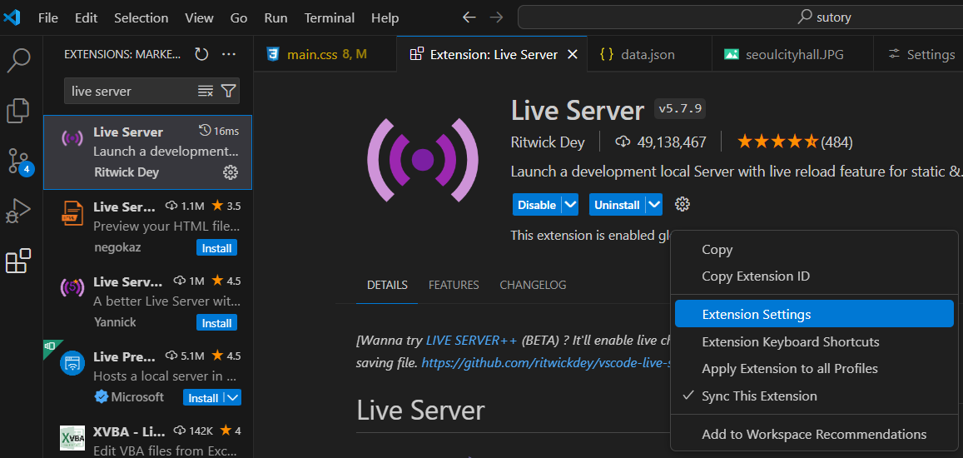Choose Add to Workspace Recommendations
The height and width of the screenshot is (458, 963).
[814, 434]
